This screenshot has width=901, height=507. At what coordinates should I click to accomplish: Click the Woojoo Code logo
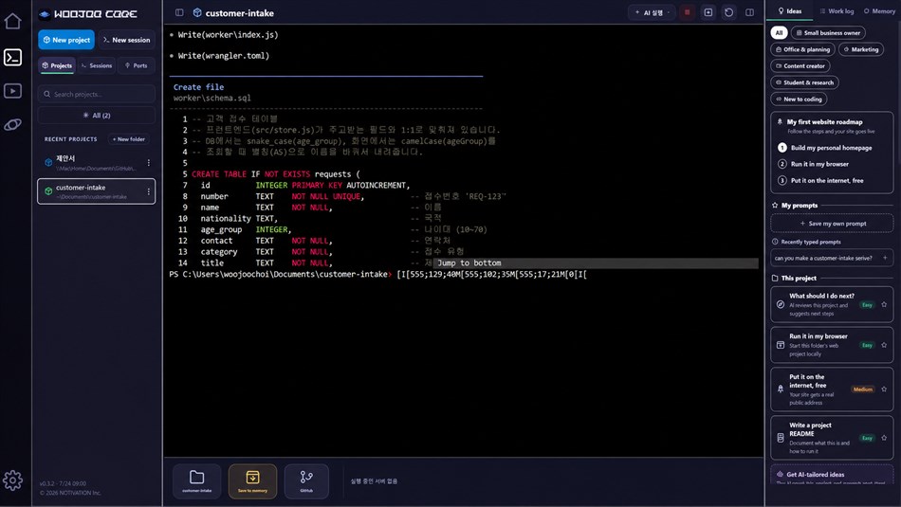88,14
